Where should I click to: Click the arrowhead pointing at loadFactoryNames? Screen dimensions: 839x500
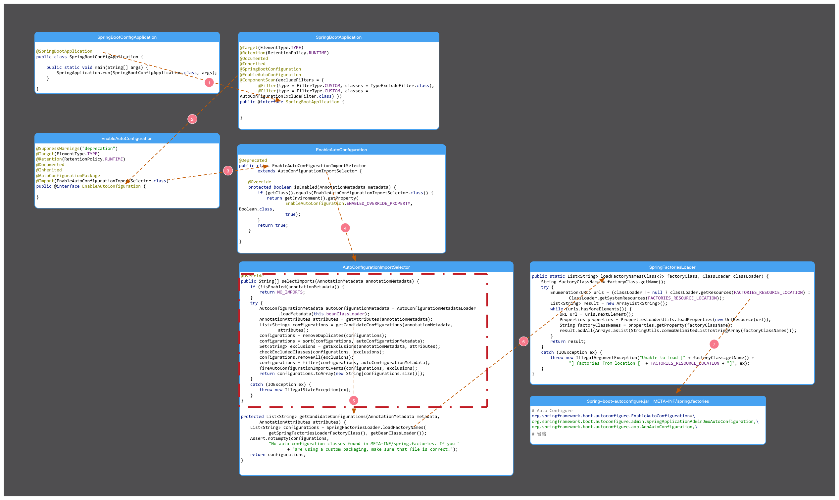602,280
